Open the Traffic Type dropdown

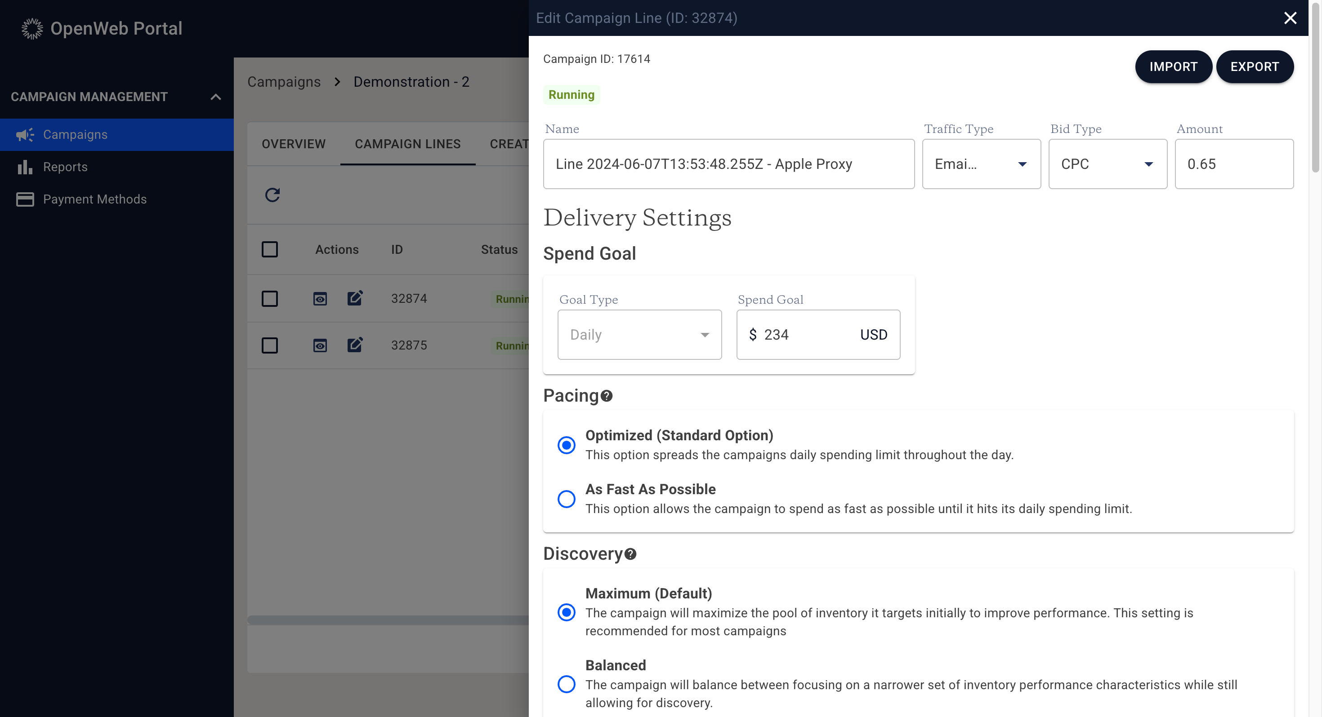click(x=981, y=164)
